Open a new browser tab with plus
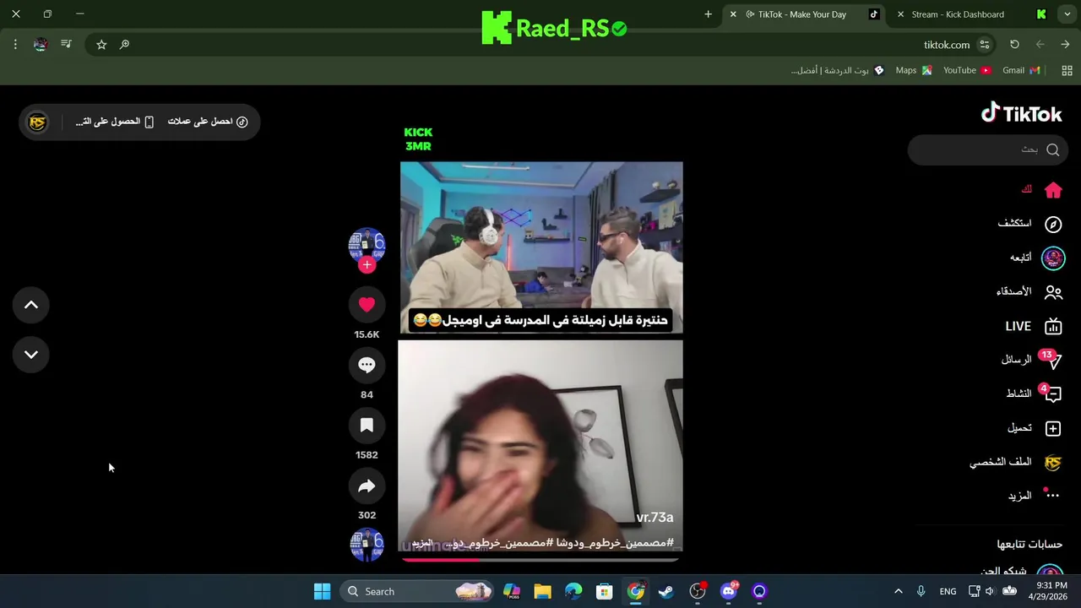The image size is (1081, 608). 709,14
